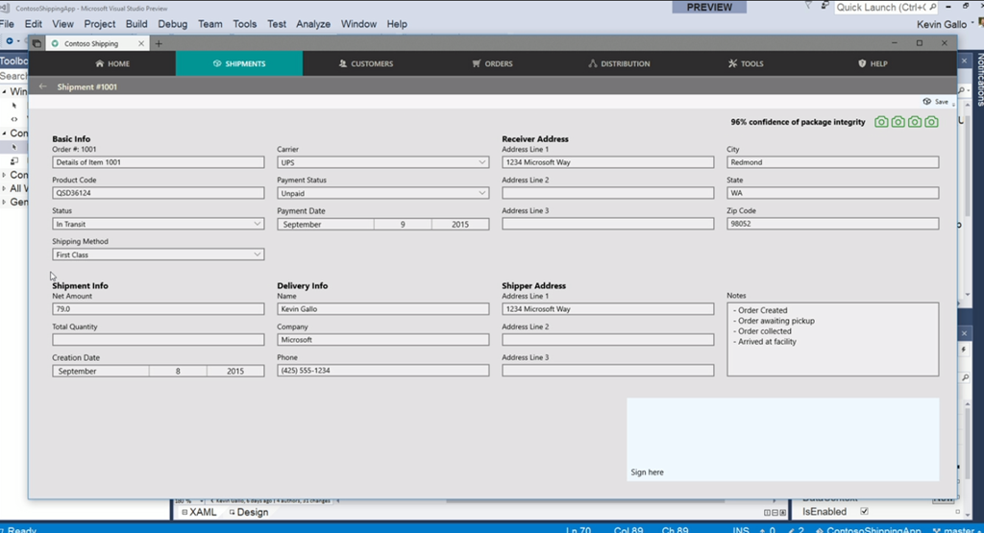
Task: Switch to the Orders tab
Action: 492,63
